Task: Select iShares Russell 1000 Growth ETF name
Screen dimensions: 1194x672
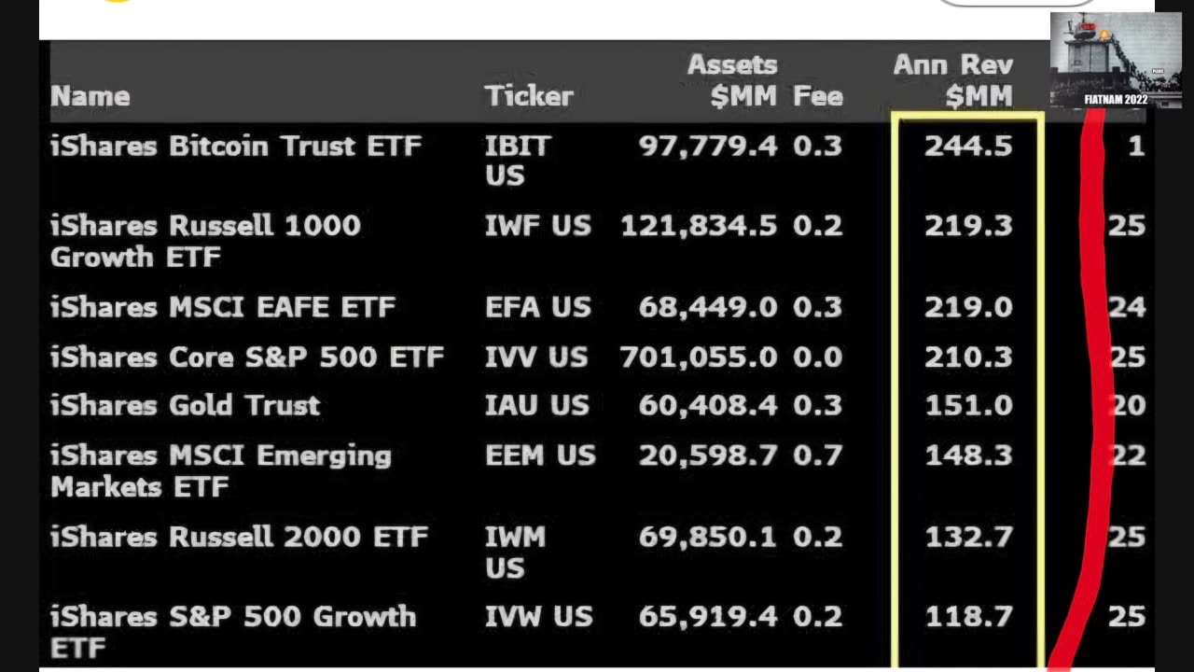Action: click(x=205, y=241)
